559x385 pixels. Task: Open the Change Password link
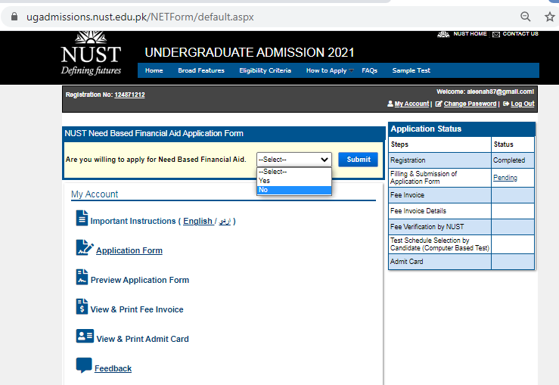pyautogui.click(x=470, y=104)
